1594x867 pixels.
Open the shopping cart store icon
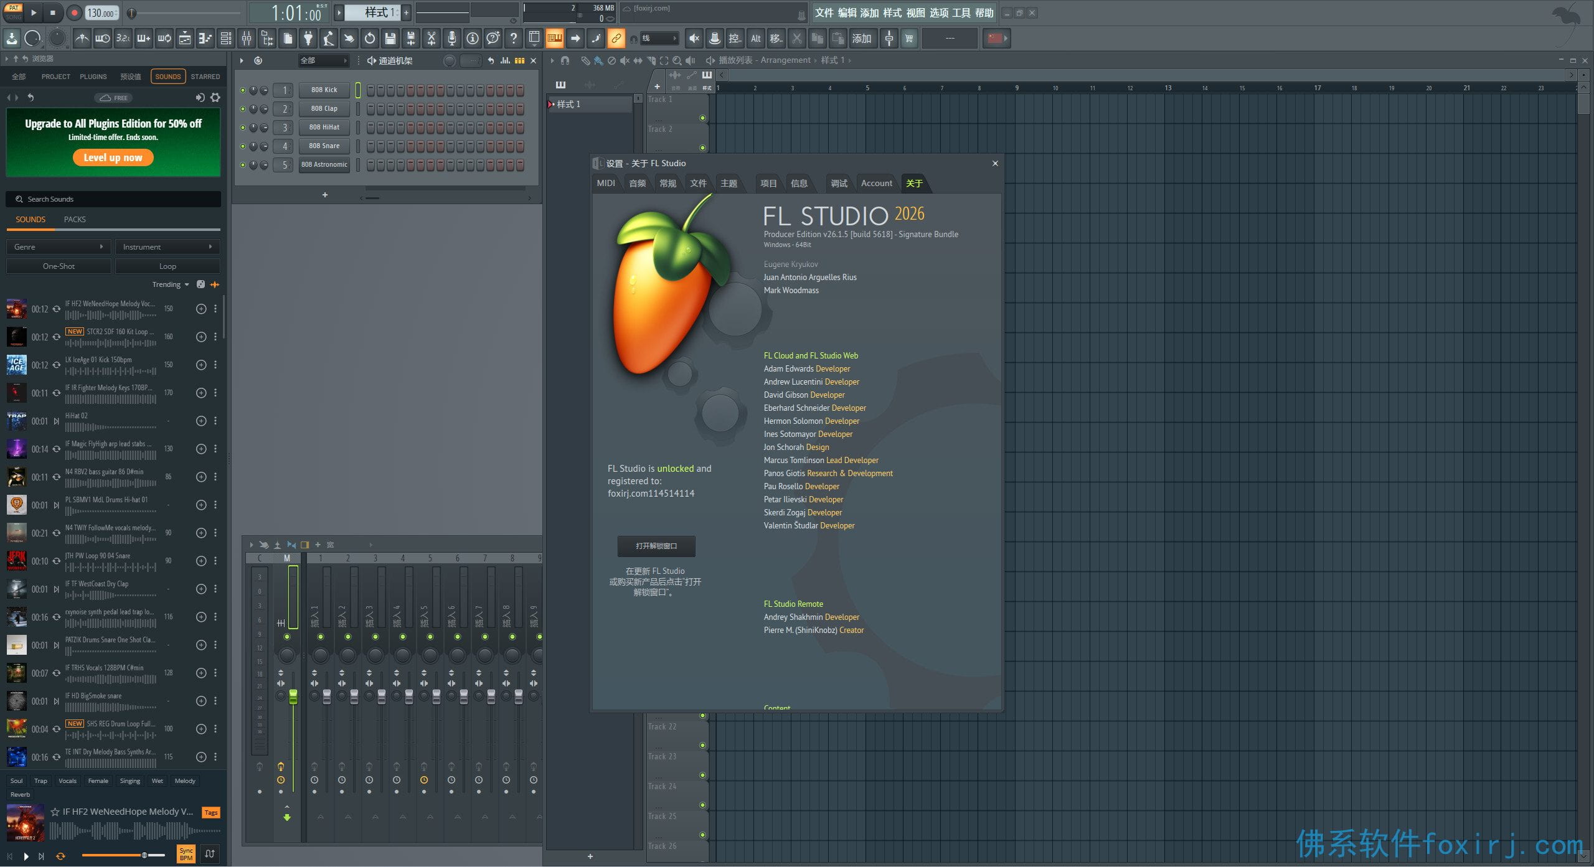click(x=909, y=39)
